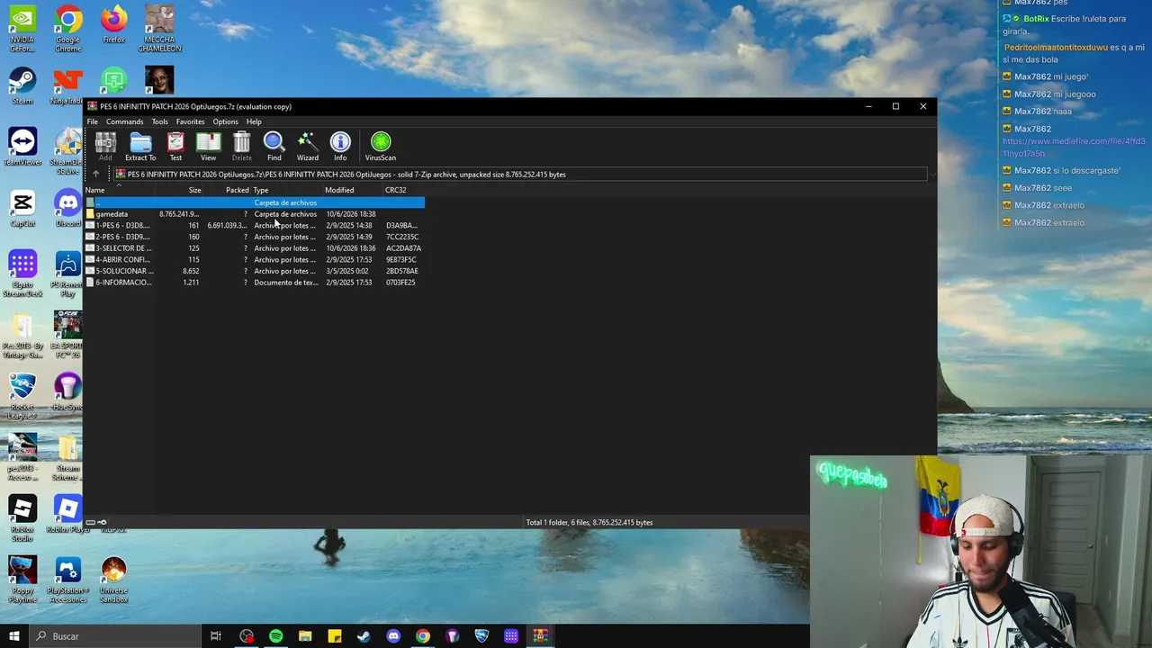Open Sticky Notes from the taskbar
Image resolution: width=1152 pixels, height=648 pixels.
tap(335, 636)
